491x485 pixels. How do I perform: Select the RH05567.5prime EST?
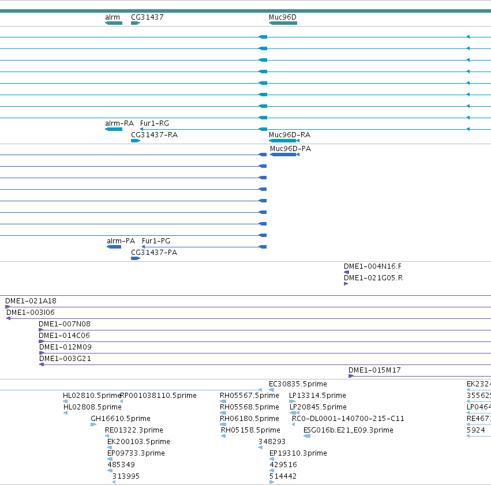tap(223, 401)
